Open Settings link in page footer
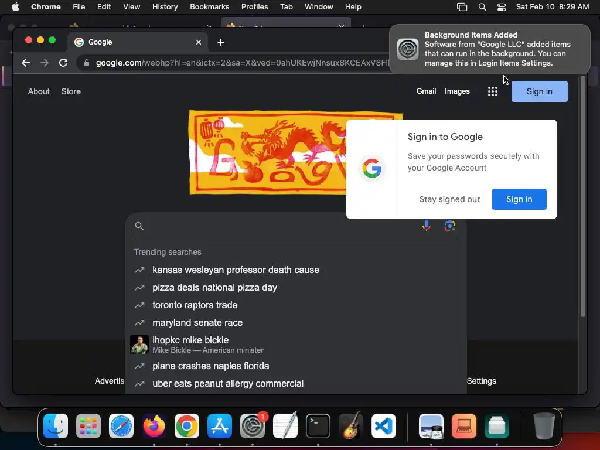Screen dimensions: 600x450 pyautogui.click(x=482, y=381)
